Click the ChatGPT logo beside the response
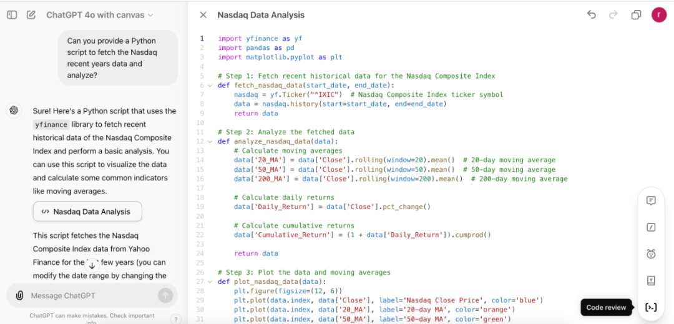This screenshot has height=324, width=674. 14,110
